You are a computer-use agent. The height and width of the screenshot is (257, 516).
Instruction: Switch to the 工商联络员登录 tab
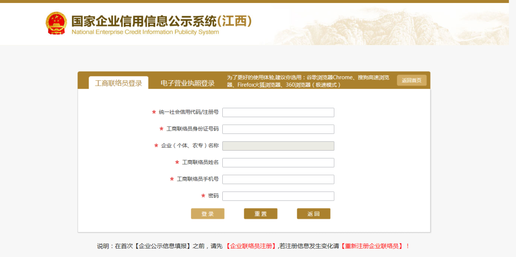click(118, 83)
